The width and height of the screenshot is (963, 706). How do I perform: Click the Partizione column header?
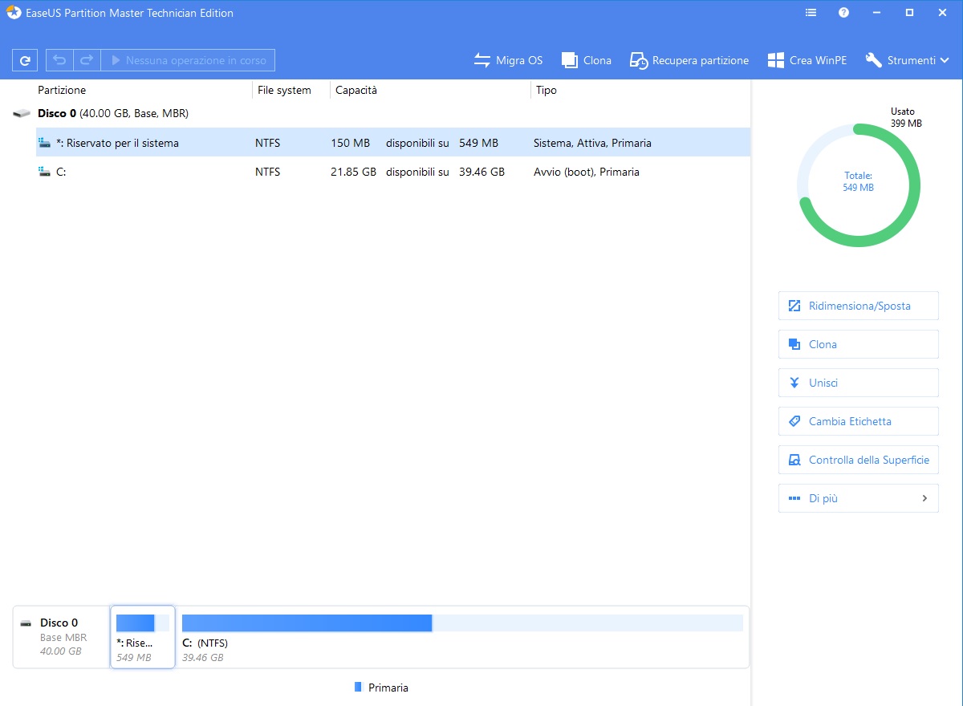62,90
